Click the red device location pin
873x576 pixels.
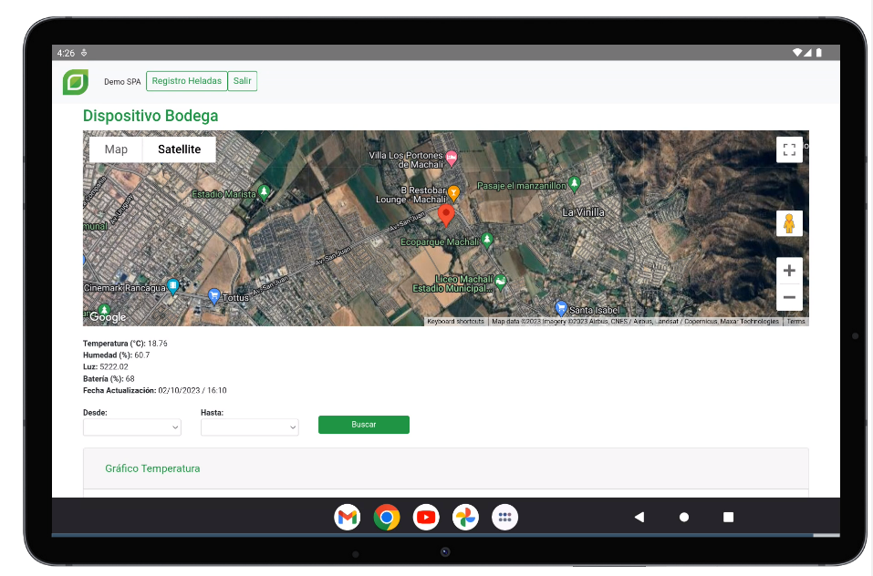(x=446, y=214)
